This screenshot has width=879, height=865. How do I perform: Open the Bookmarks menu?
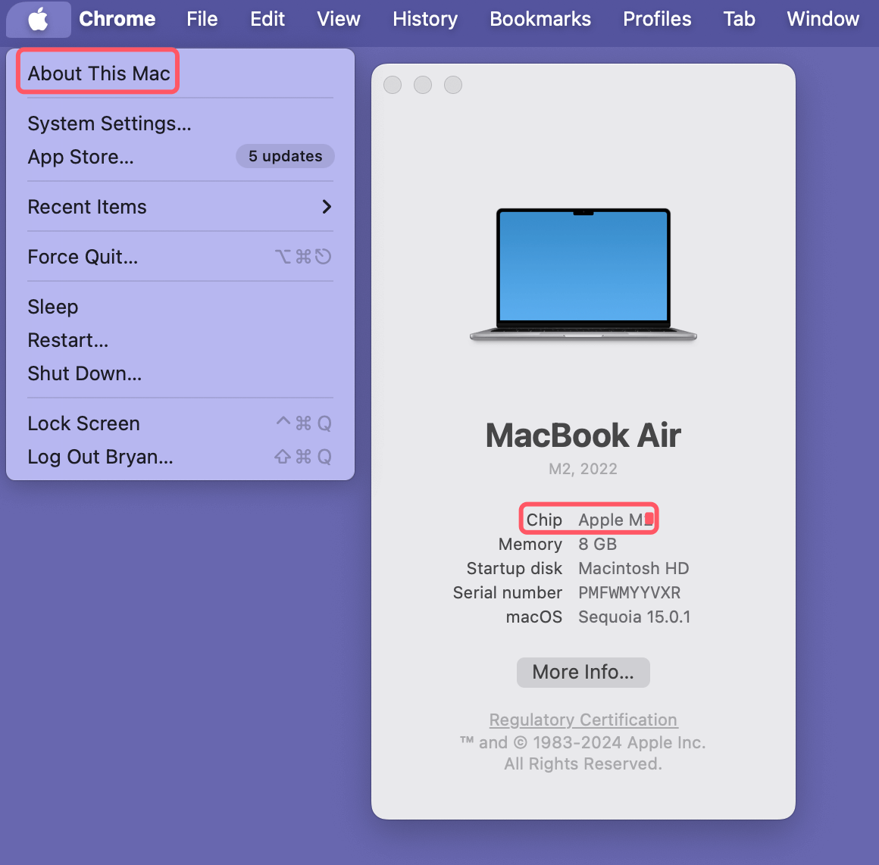540,19
